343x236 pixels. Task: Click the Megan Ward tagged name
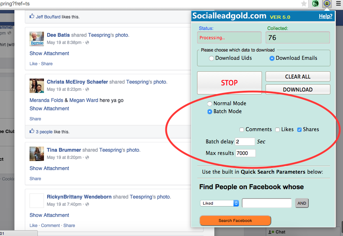point(84,100)
